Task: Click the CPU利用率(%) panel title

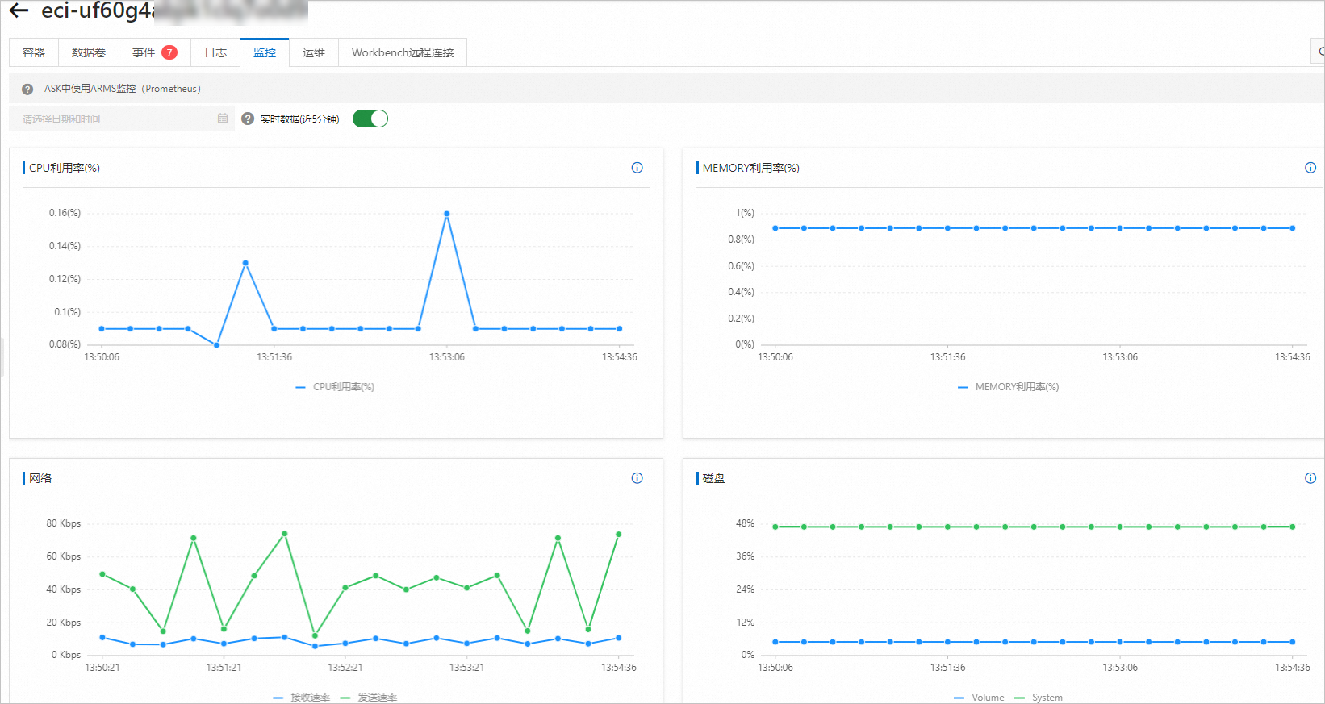Action: click(65, 168)
